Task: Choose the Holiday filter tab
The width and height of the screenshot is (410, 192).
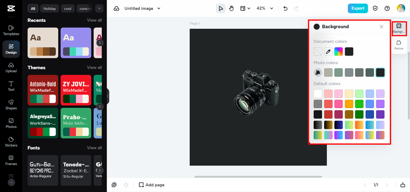Action: tap(50, 9)
